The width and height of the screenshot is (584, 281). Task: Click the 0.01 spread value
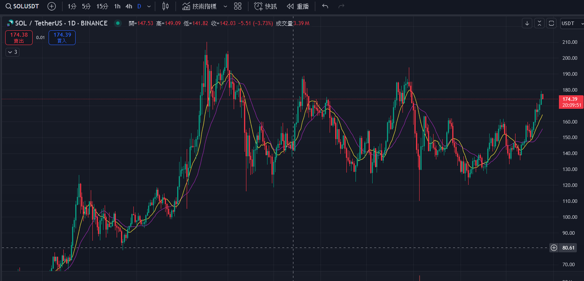40,37
